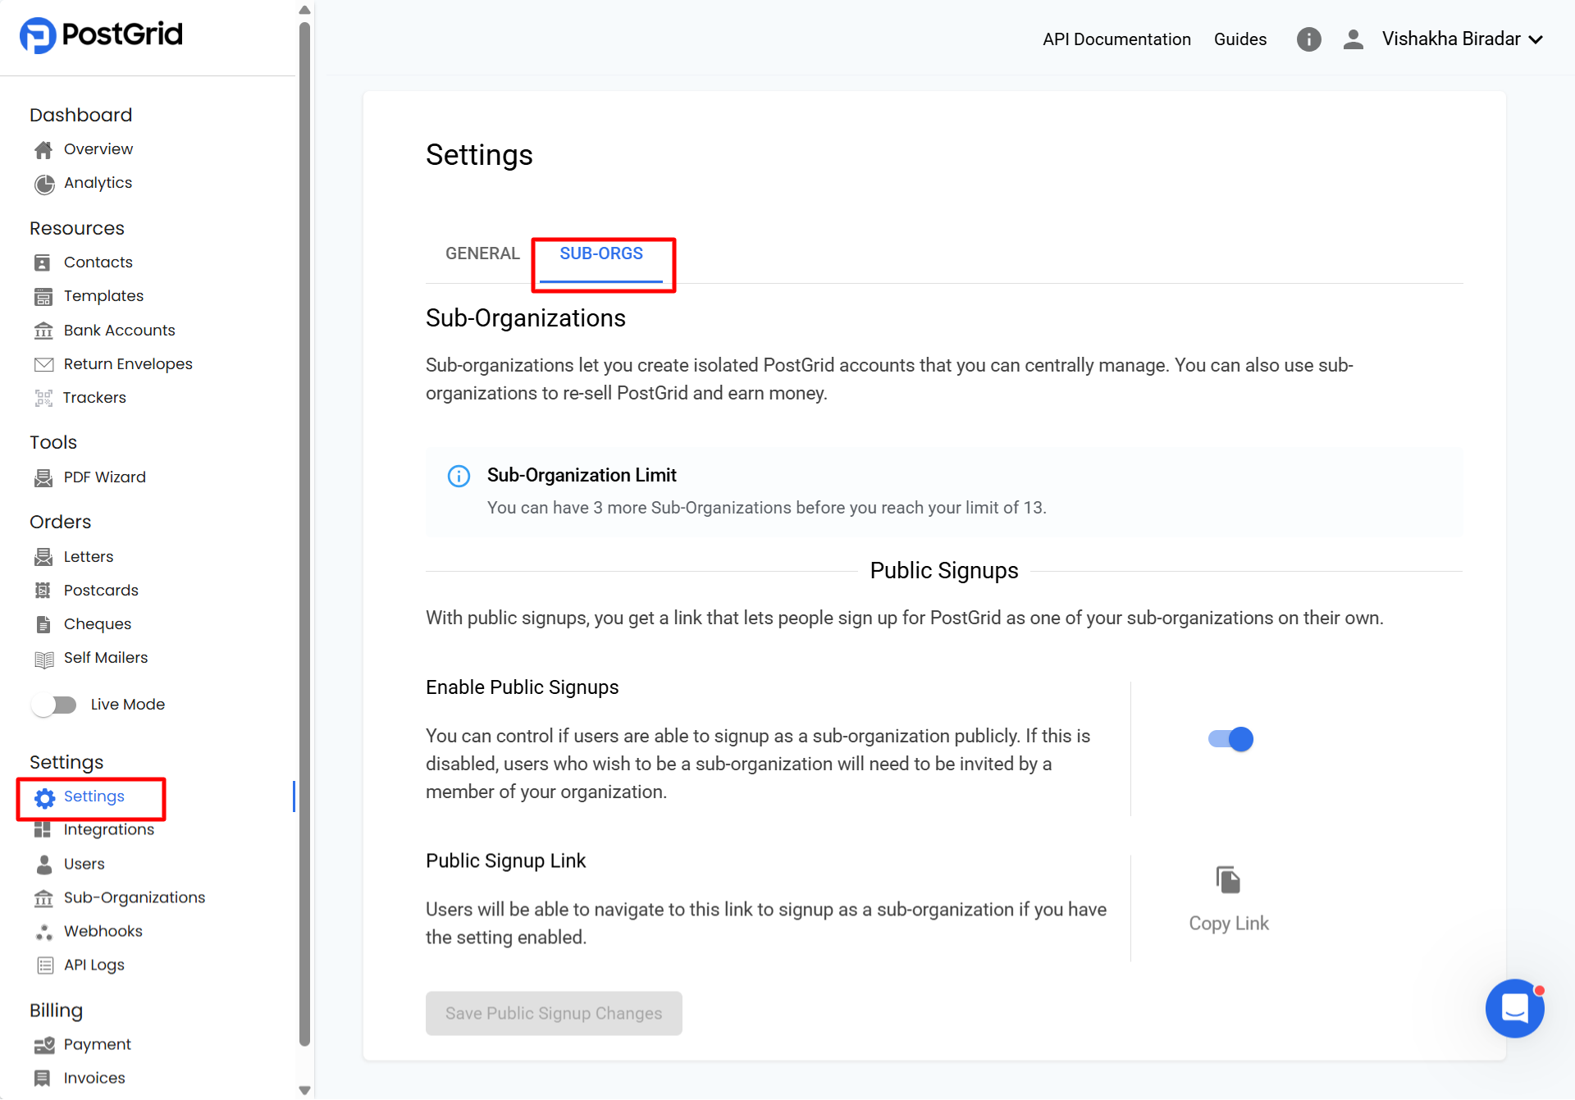Go to Overview in sidebar

(98, 149)
